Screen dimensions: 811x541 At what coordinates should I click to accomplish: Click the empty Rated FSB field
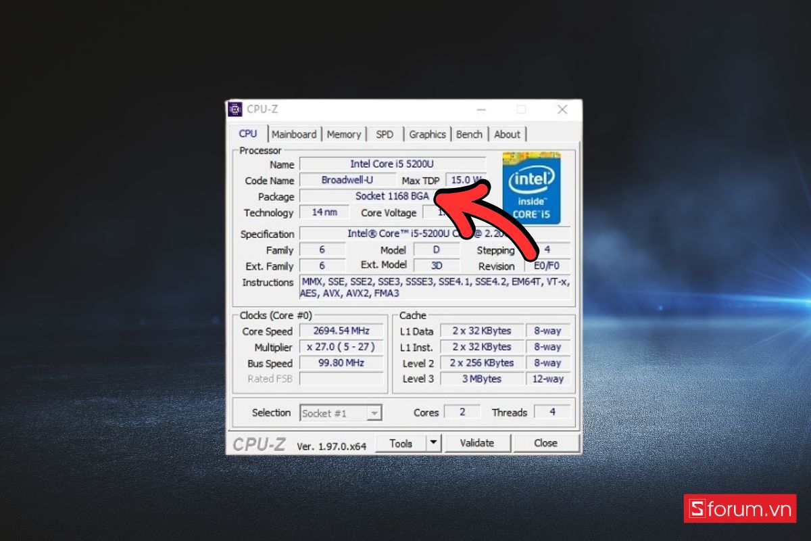[341, 379]
